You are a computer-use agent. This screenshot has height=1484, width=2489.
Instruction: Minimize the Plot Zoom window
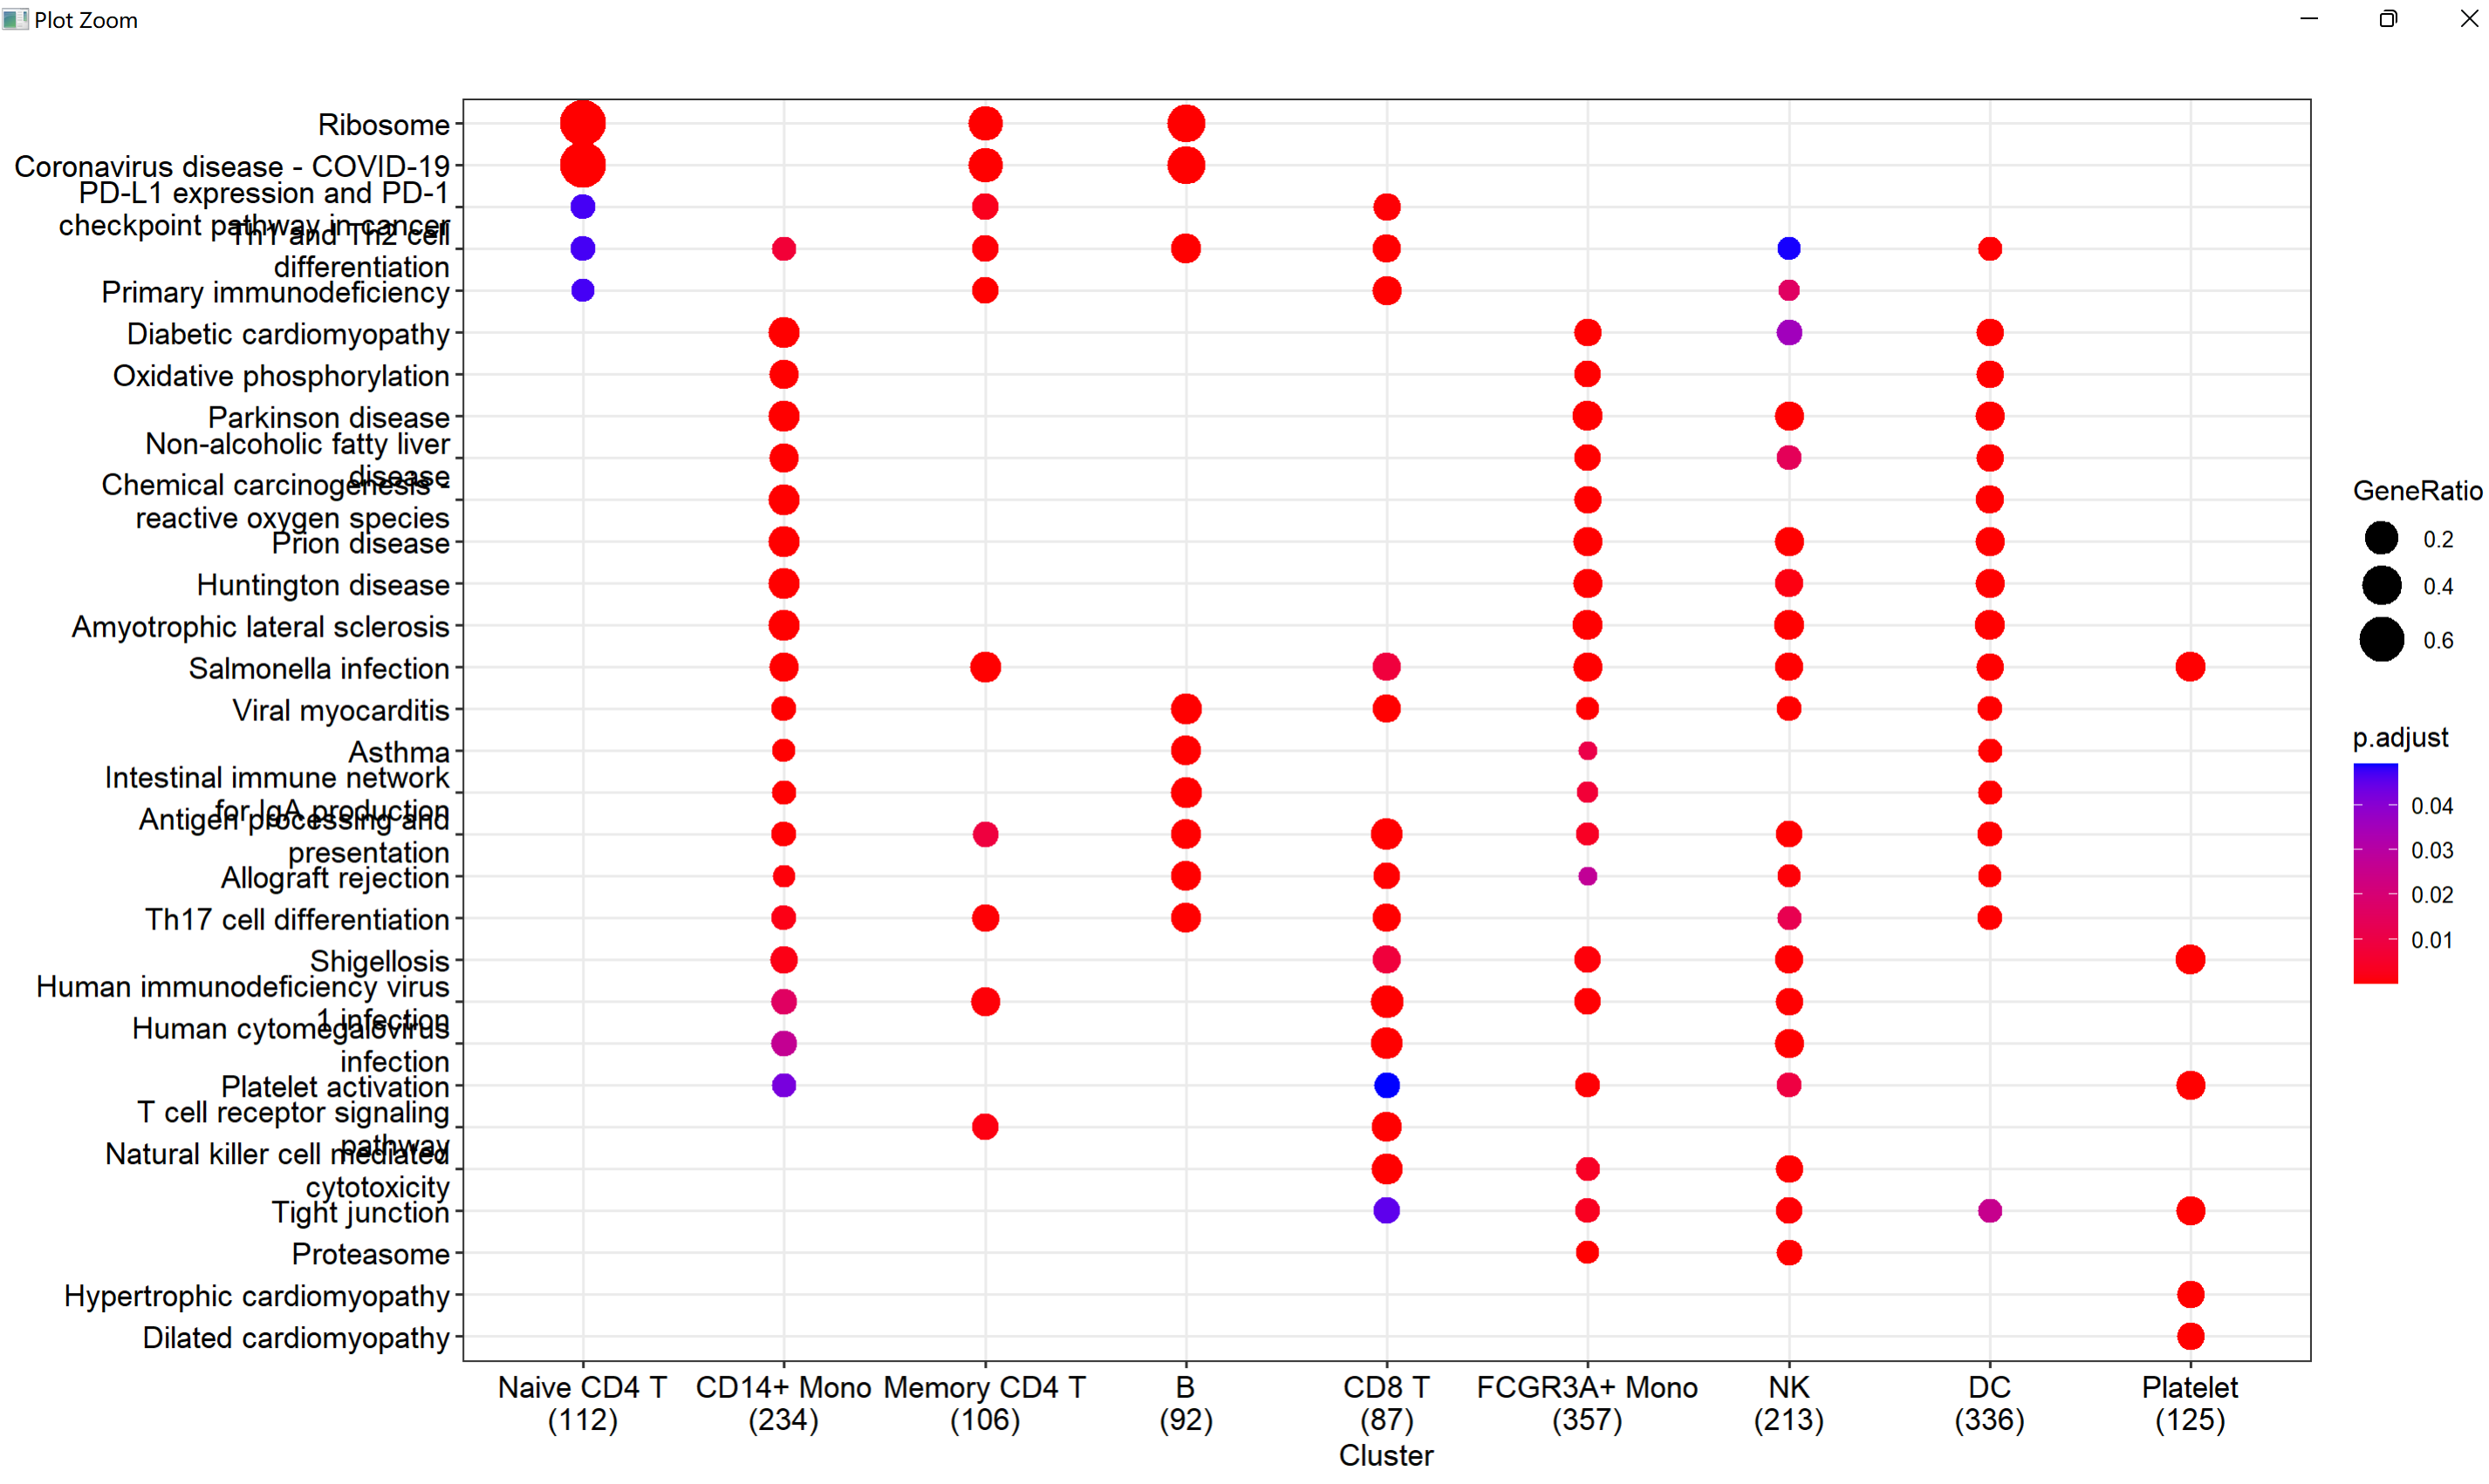click(x=2309, y=19)
